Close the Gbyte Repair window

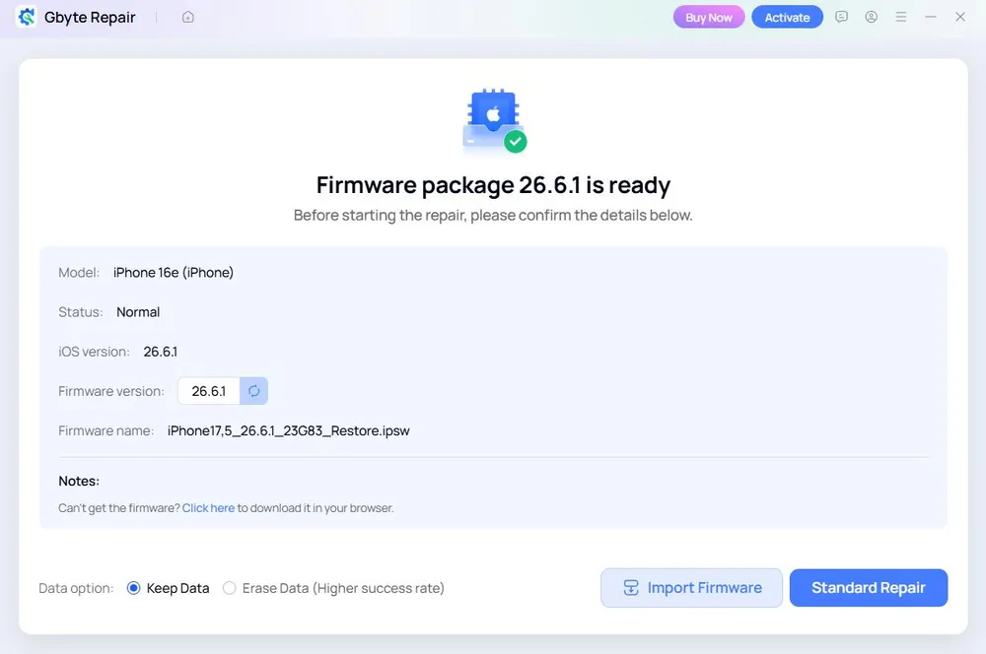tap(960, 17)
